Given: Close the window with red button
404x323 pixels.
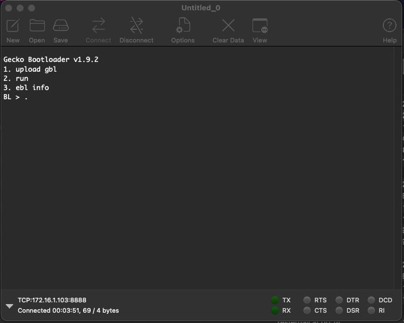Looking at the screenshot, I should (9, 8).
